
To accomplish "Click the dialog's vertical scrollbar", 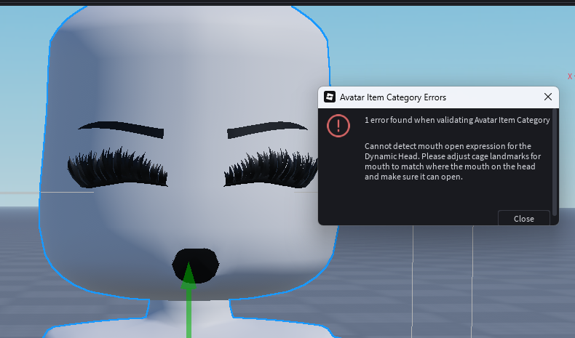I will coord(555,162).
